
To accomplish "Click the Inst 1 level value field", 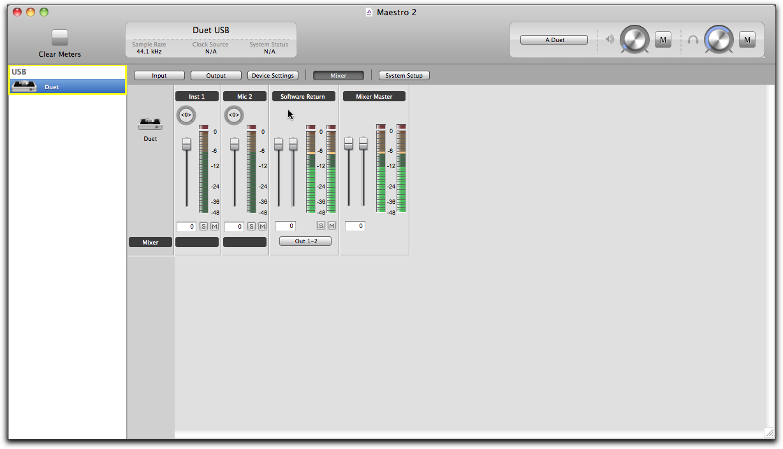I will click(186, 227).
